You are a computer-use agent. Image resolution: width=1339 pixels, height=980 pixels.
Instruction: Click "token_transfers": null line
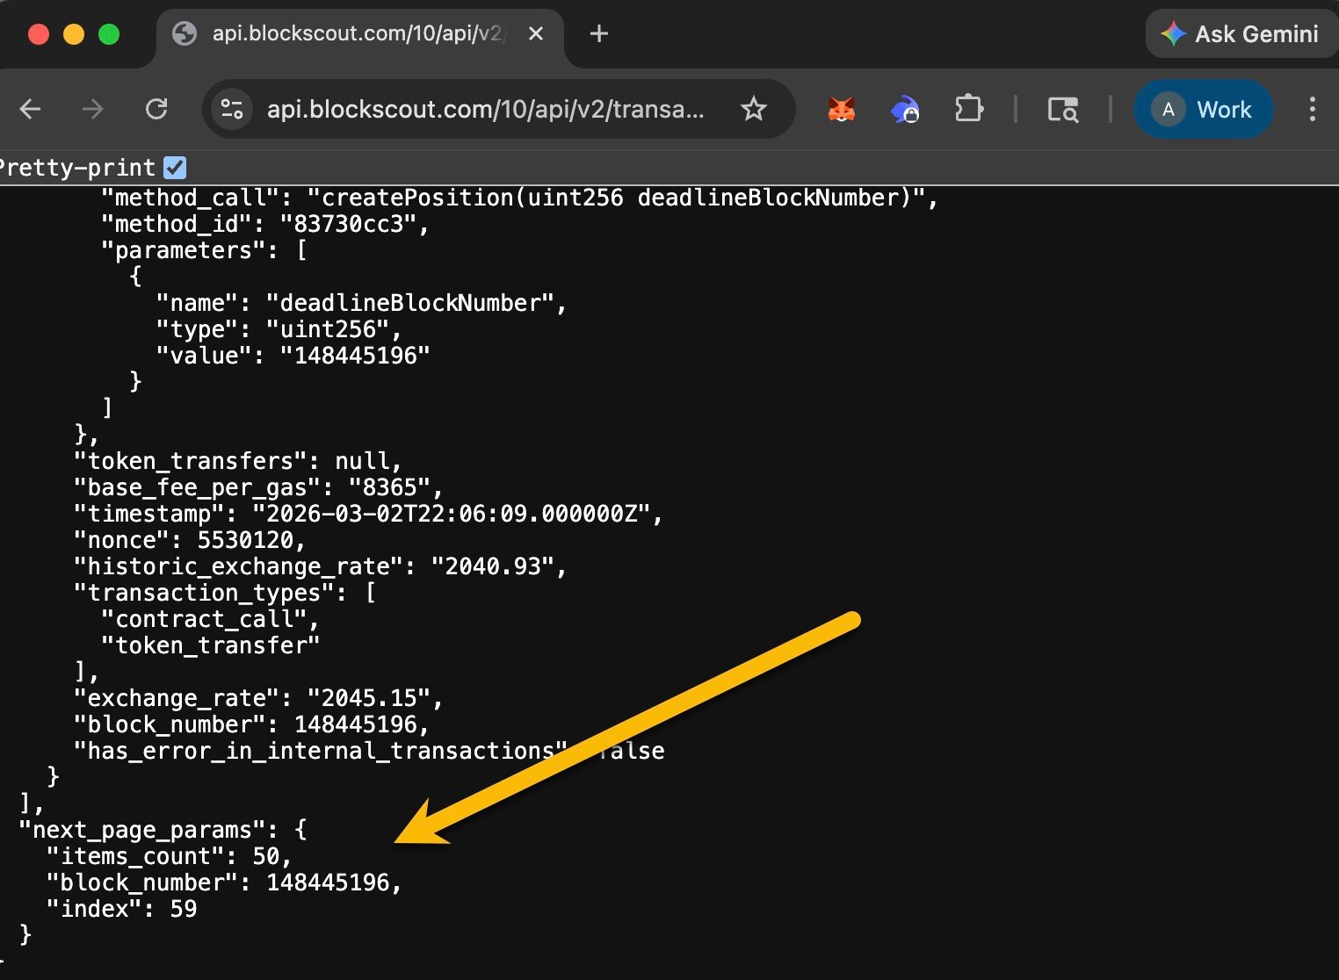tap(237, 461)
